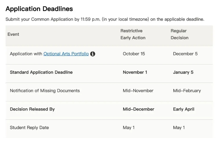Select the December 5 date cell
The height and width of the screenshot is (145, 217).
[x=185, y=54]
